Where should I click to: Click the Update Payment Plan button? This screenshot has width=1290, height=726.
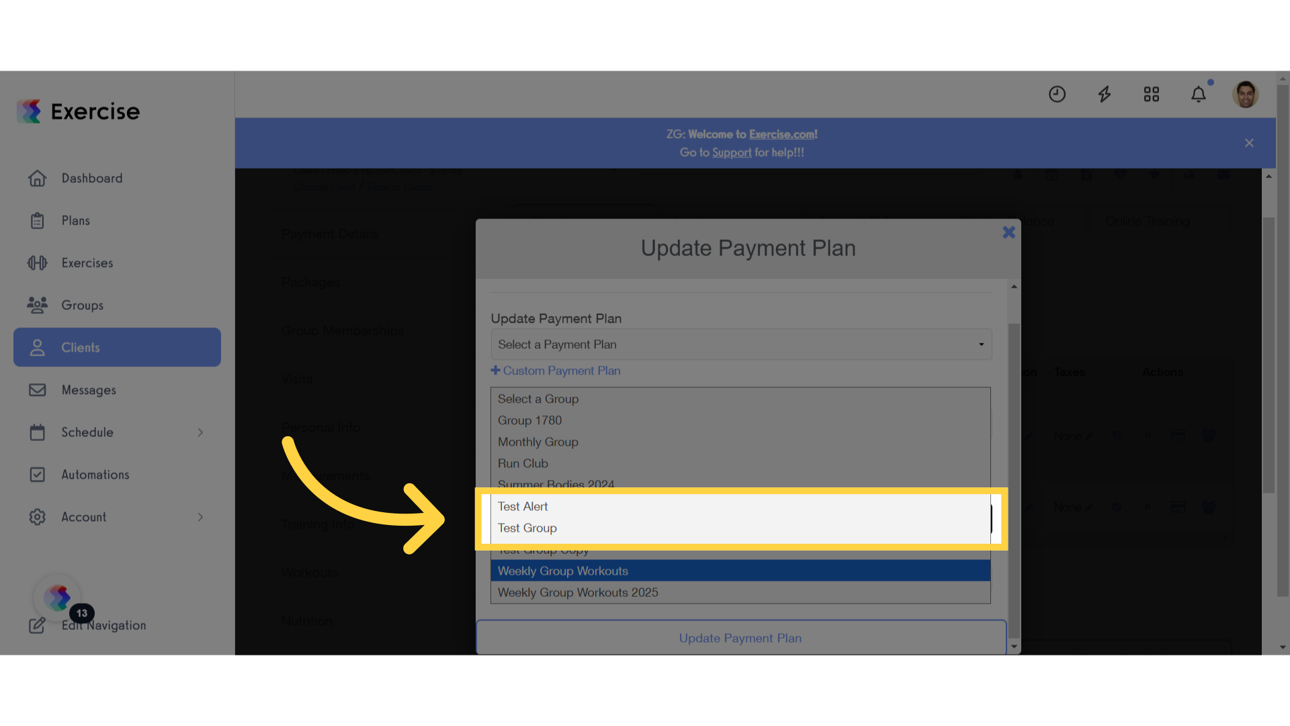click(x=740, y=637)
